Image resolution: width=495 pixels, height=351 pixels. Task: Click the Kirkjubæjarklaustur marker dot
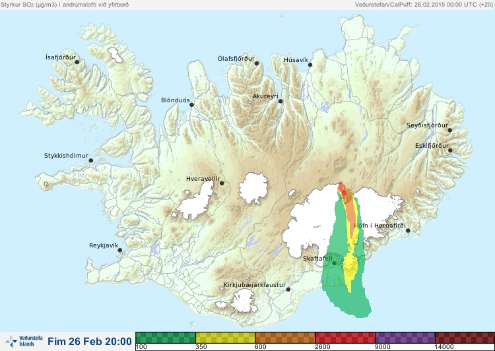click(x=288, y=290)
